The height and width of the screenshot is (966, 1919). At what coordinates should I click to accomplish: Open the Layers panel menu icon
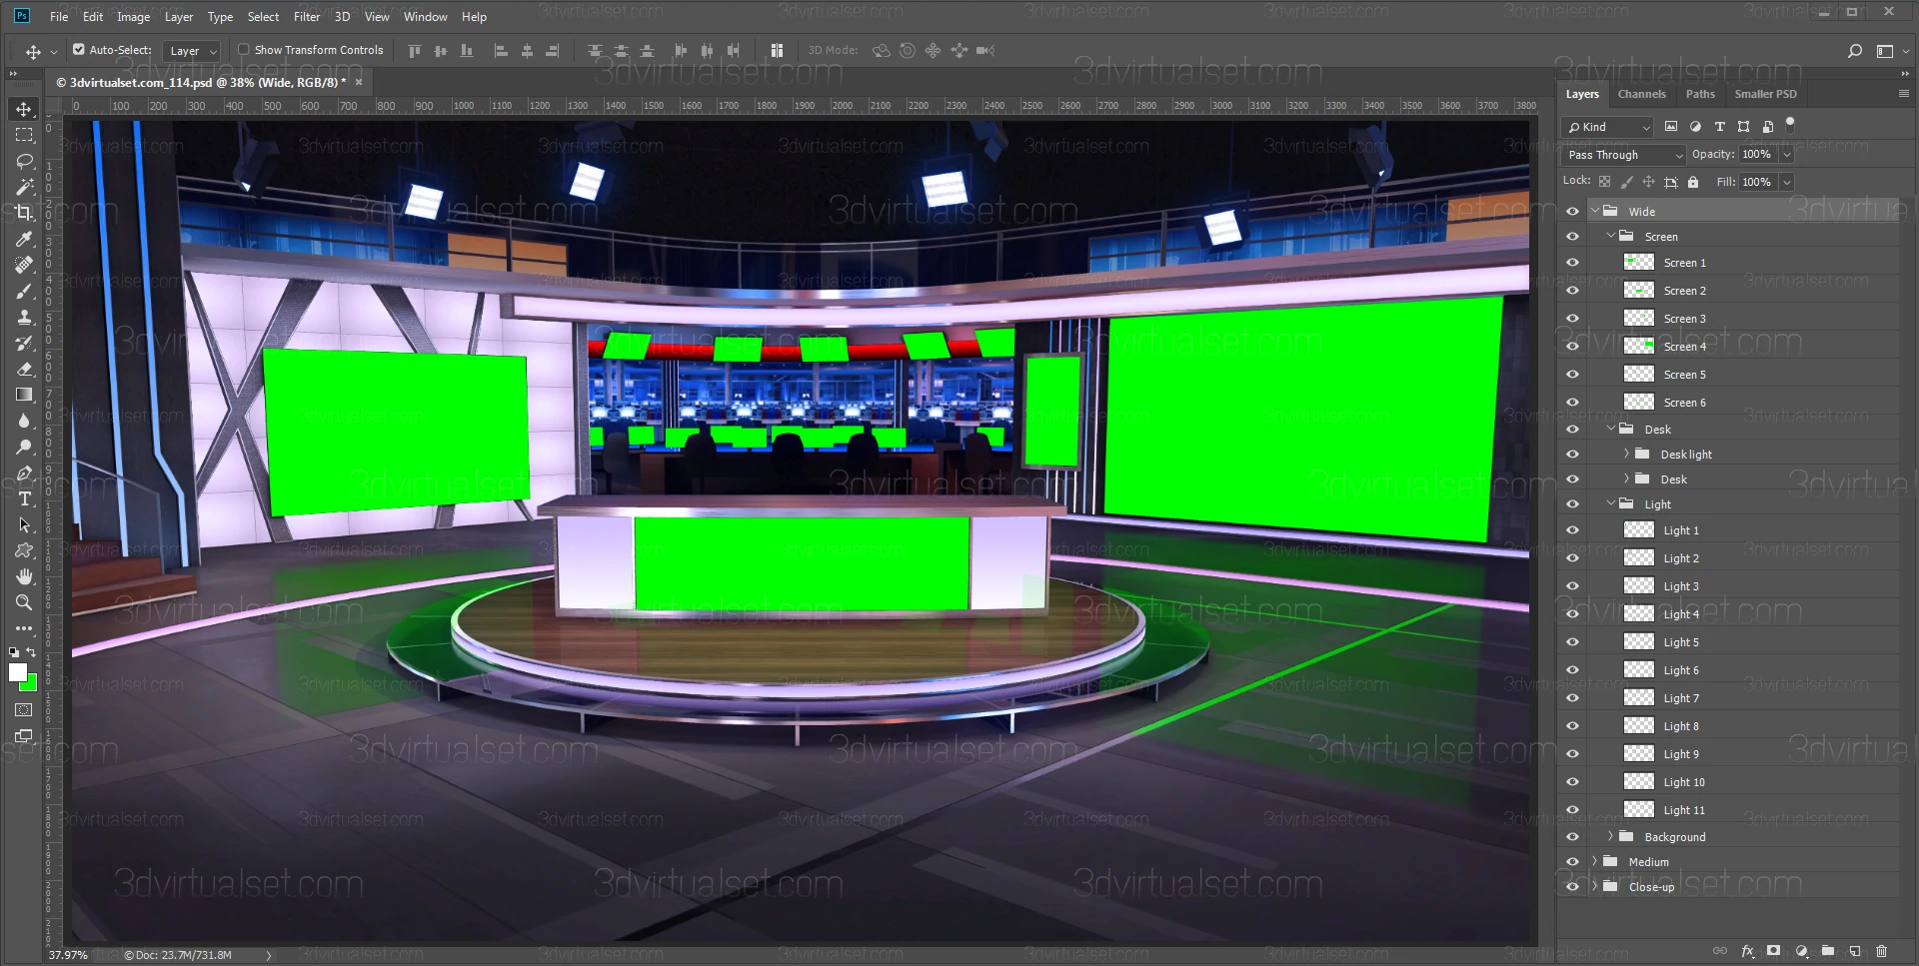tap(1903, 93)
